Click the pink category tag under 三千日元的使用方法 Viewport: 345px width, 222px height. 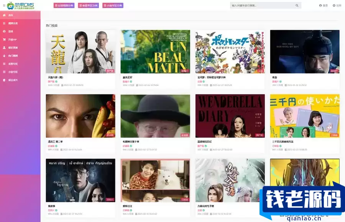point(276,146)
